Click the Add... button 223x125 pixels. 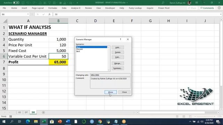click(118, 48)
